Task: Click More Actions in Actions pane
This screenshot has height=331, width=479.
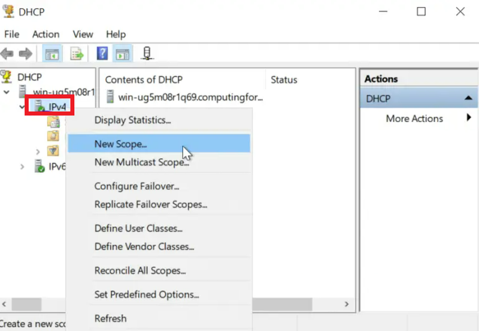Action: click(414, 118)
